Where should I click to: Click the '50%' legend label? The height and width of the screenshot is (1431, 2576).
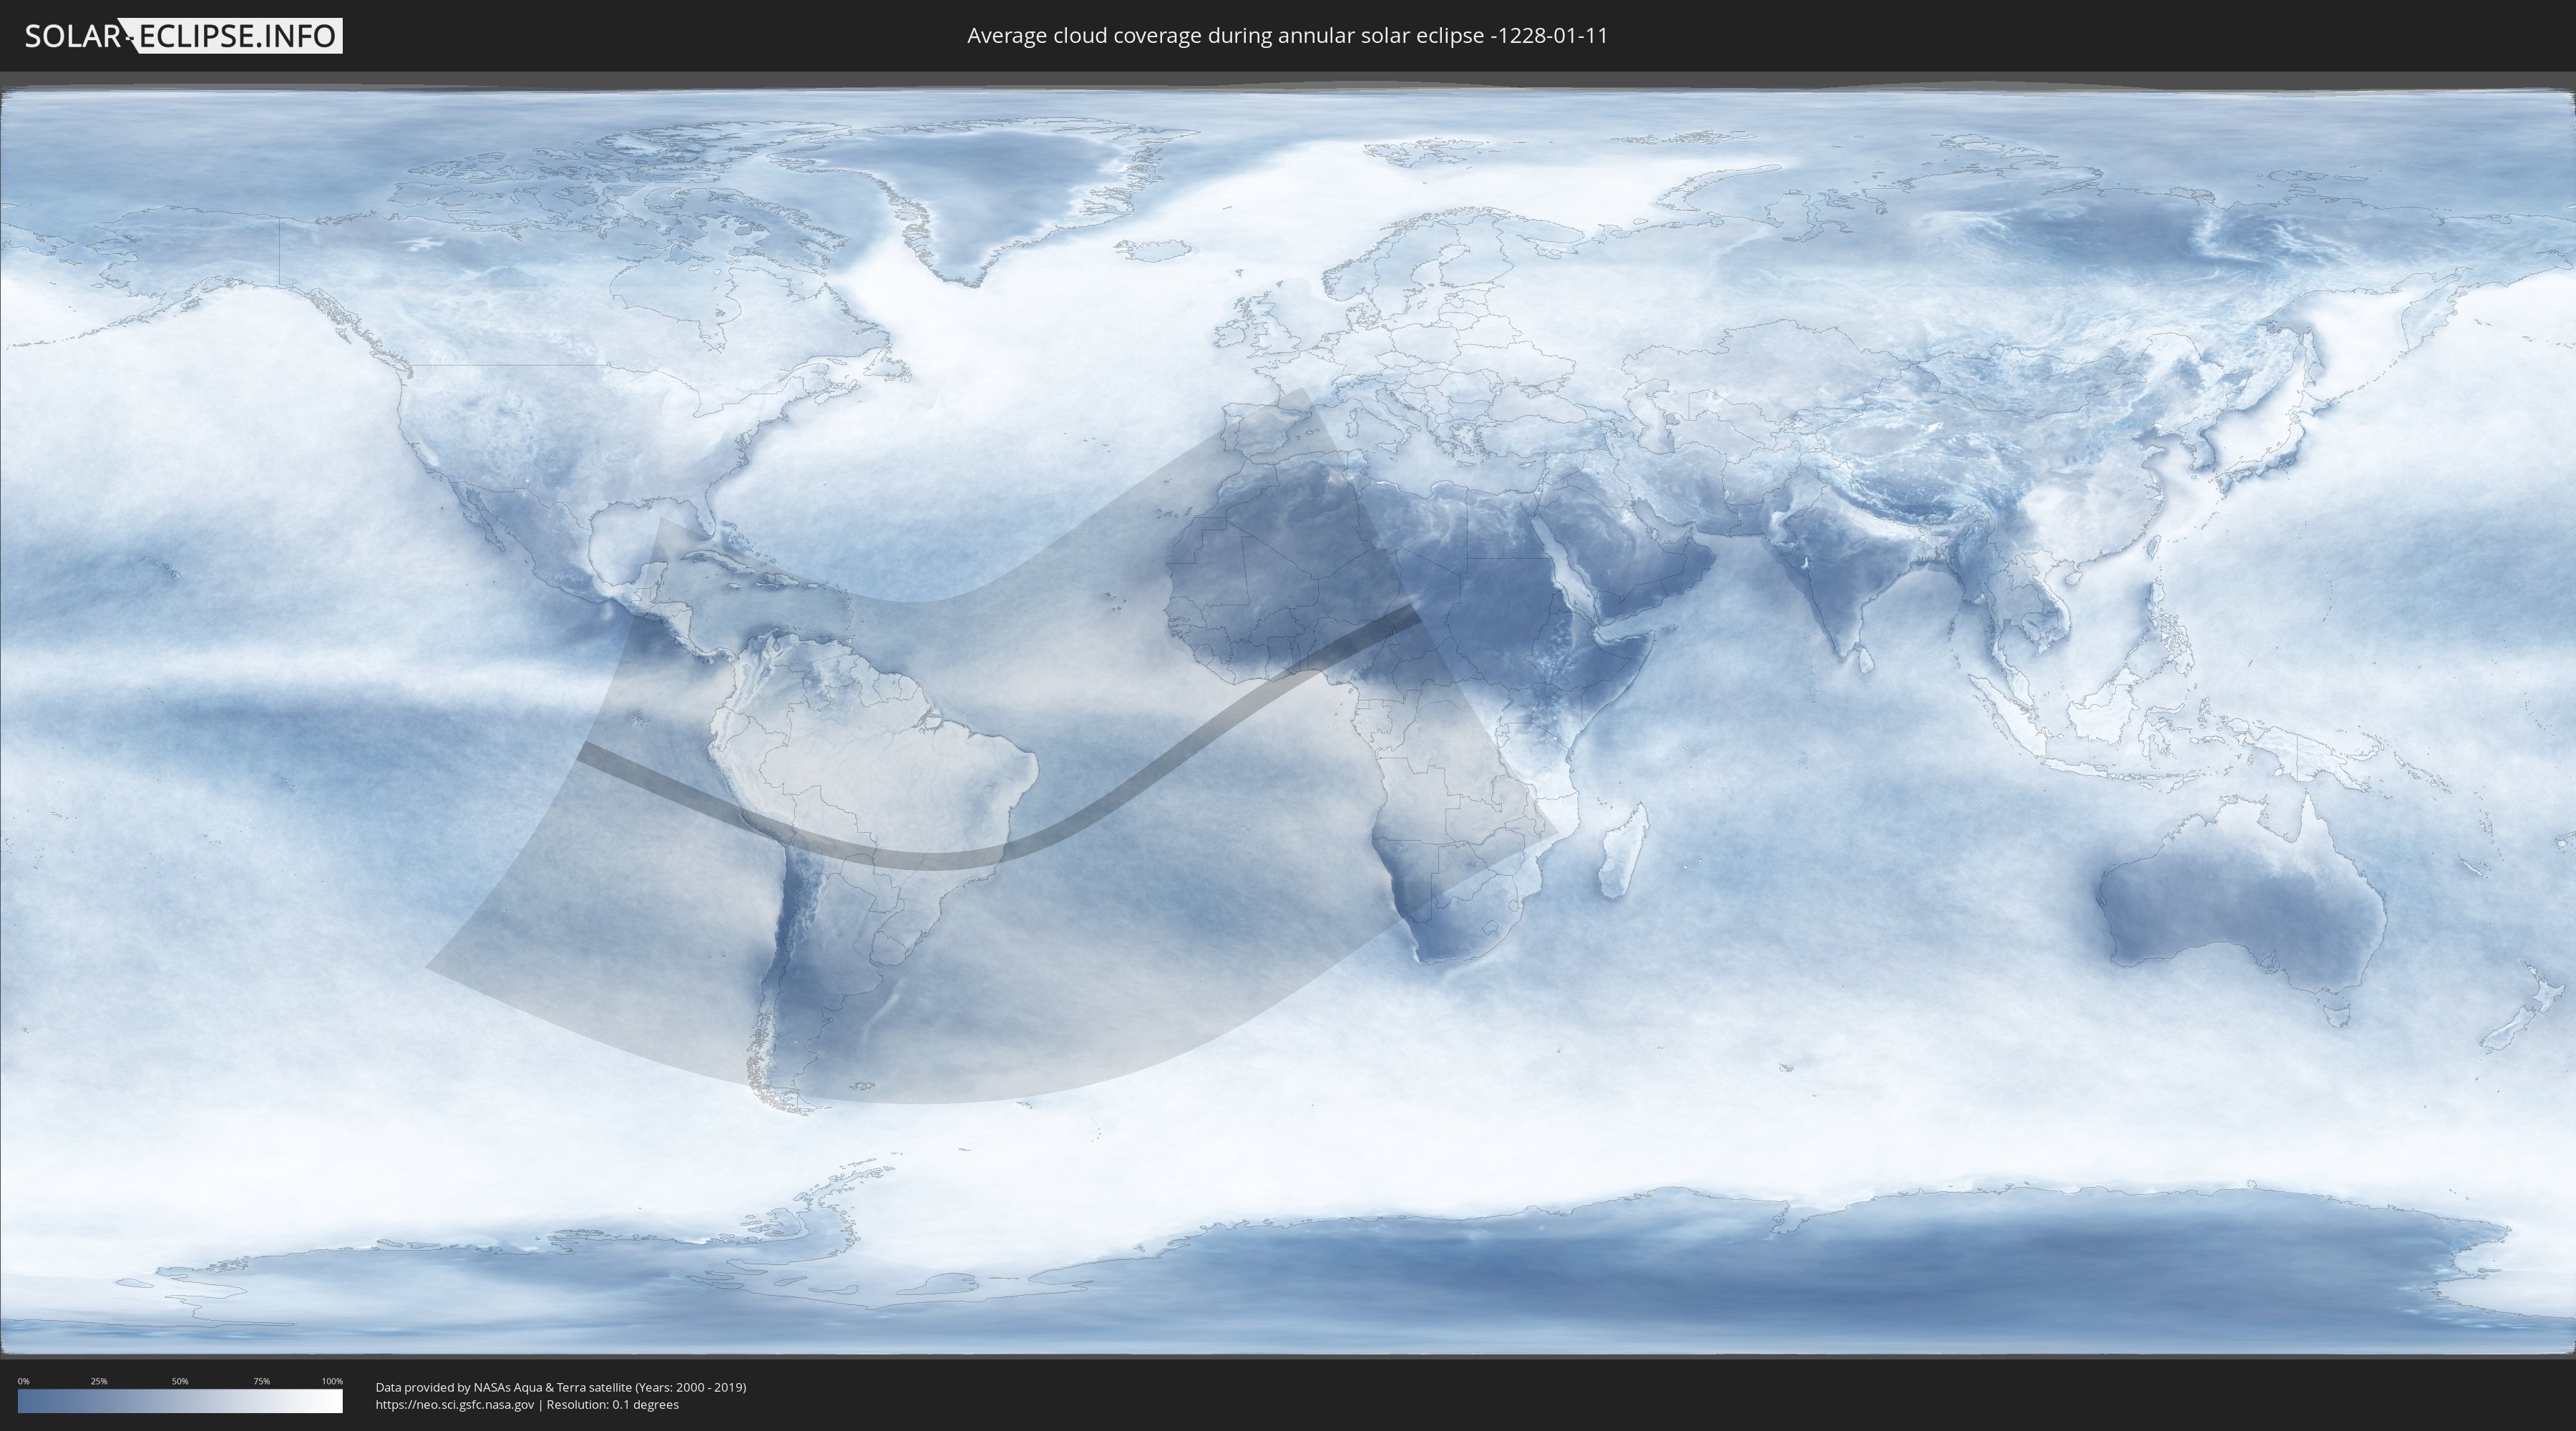tap(180, 1381)
